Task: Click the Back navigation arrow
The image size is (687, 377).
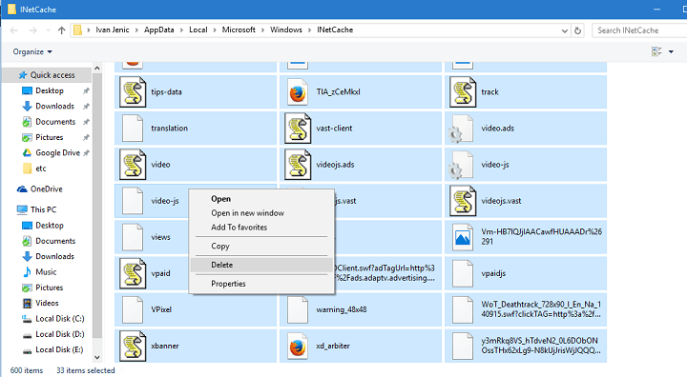Action: point(14,30)
